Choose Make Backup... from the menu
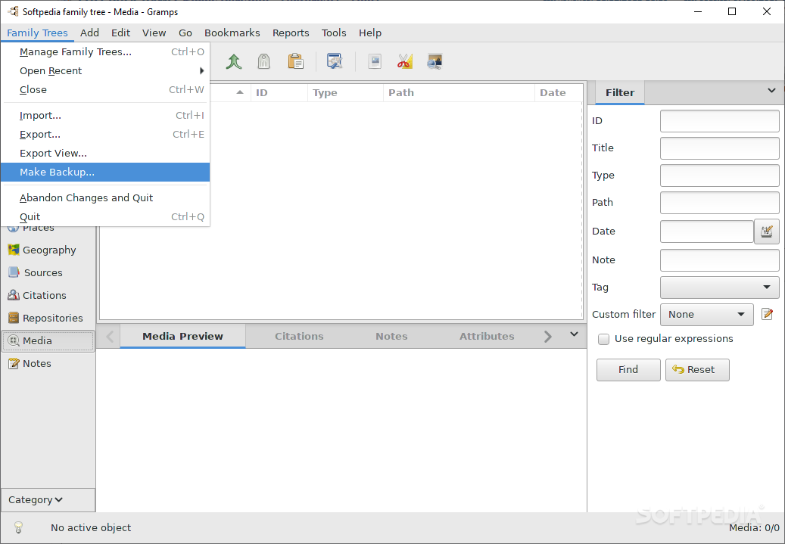The image size is (785, 544). 105,173
